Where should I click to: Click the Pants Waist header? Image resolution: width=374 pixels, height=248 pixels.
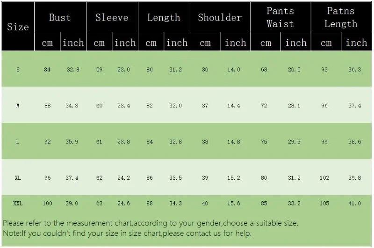coord(280,17)
